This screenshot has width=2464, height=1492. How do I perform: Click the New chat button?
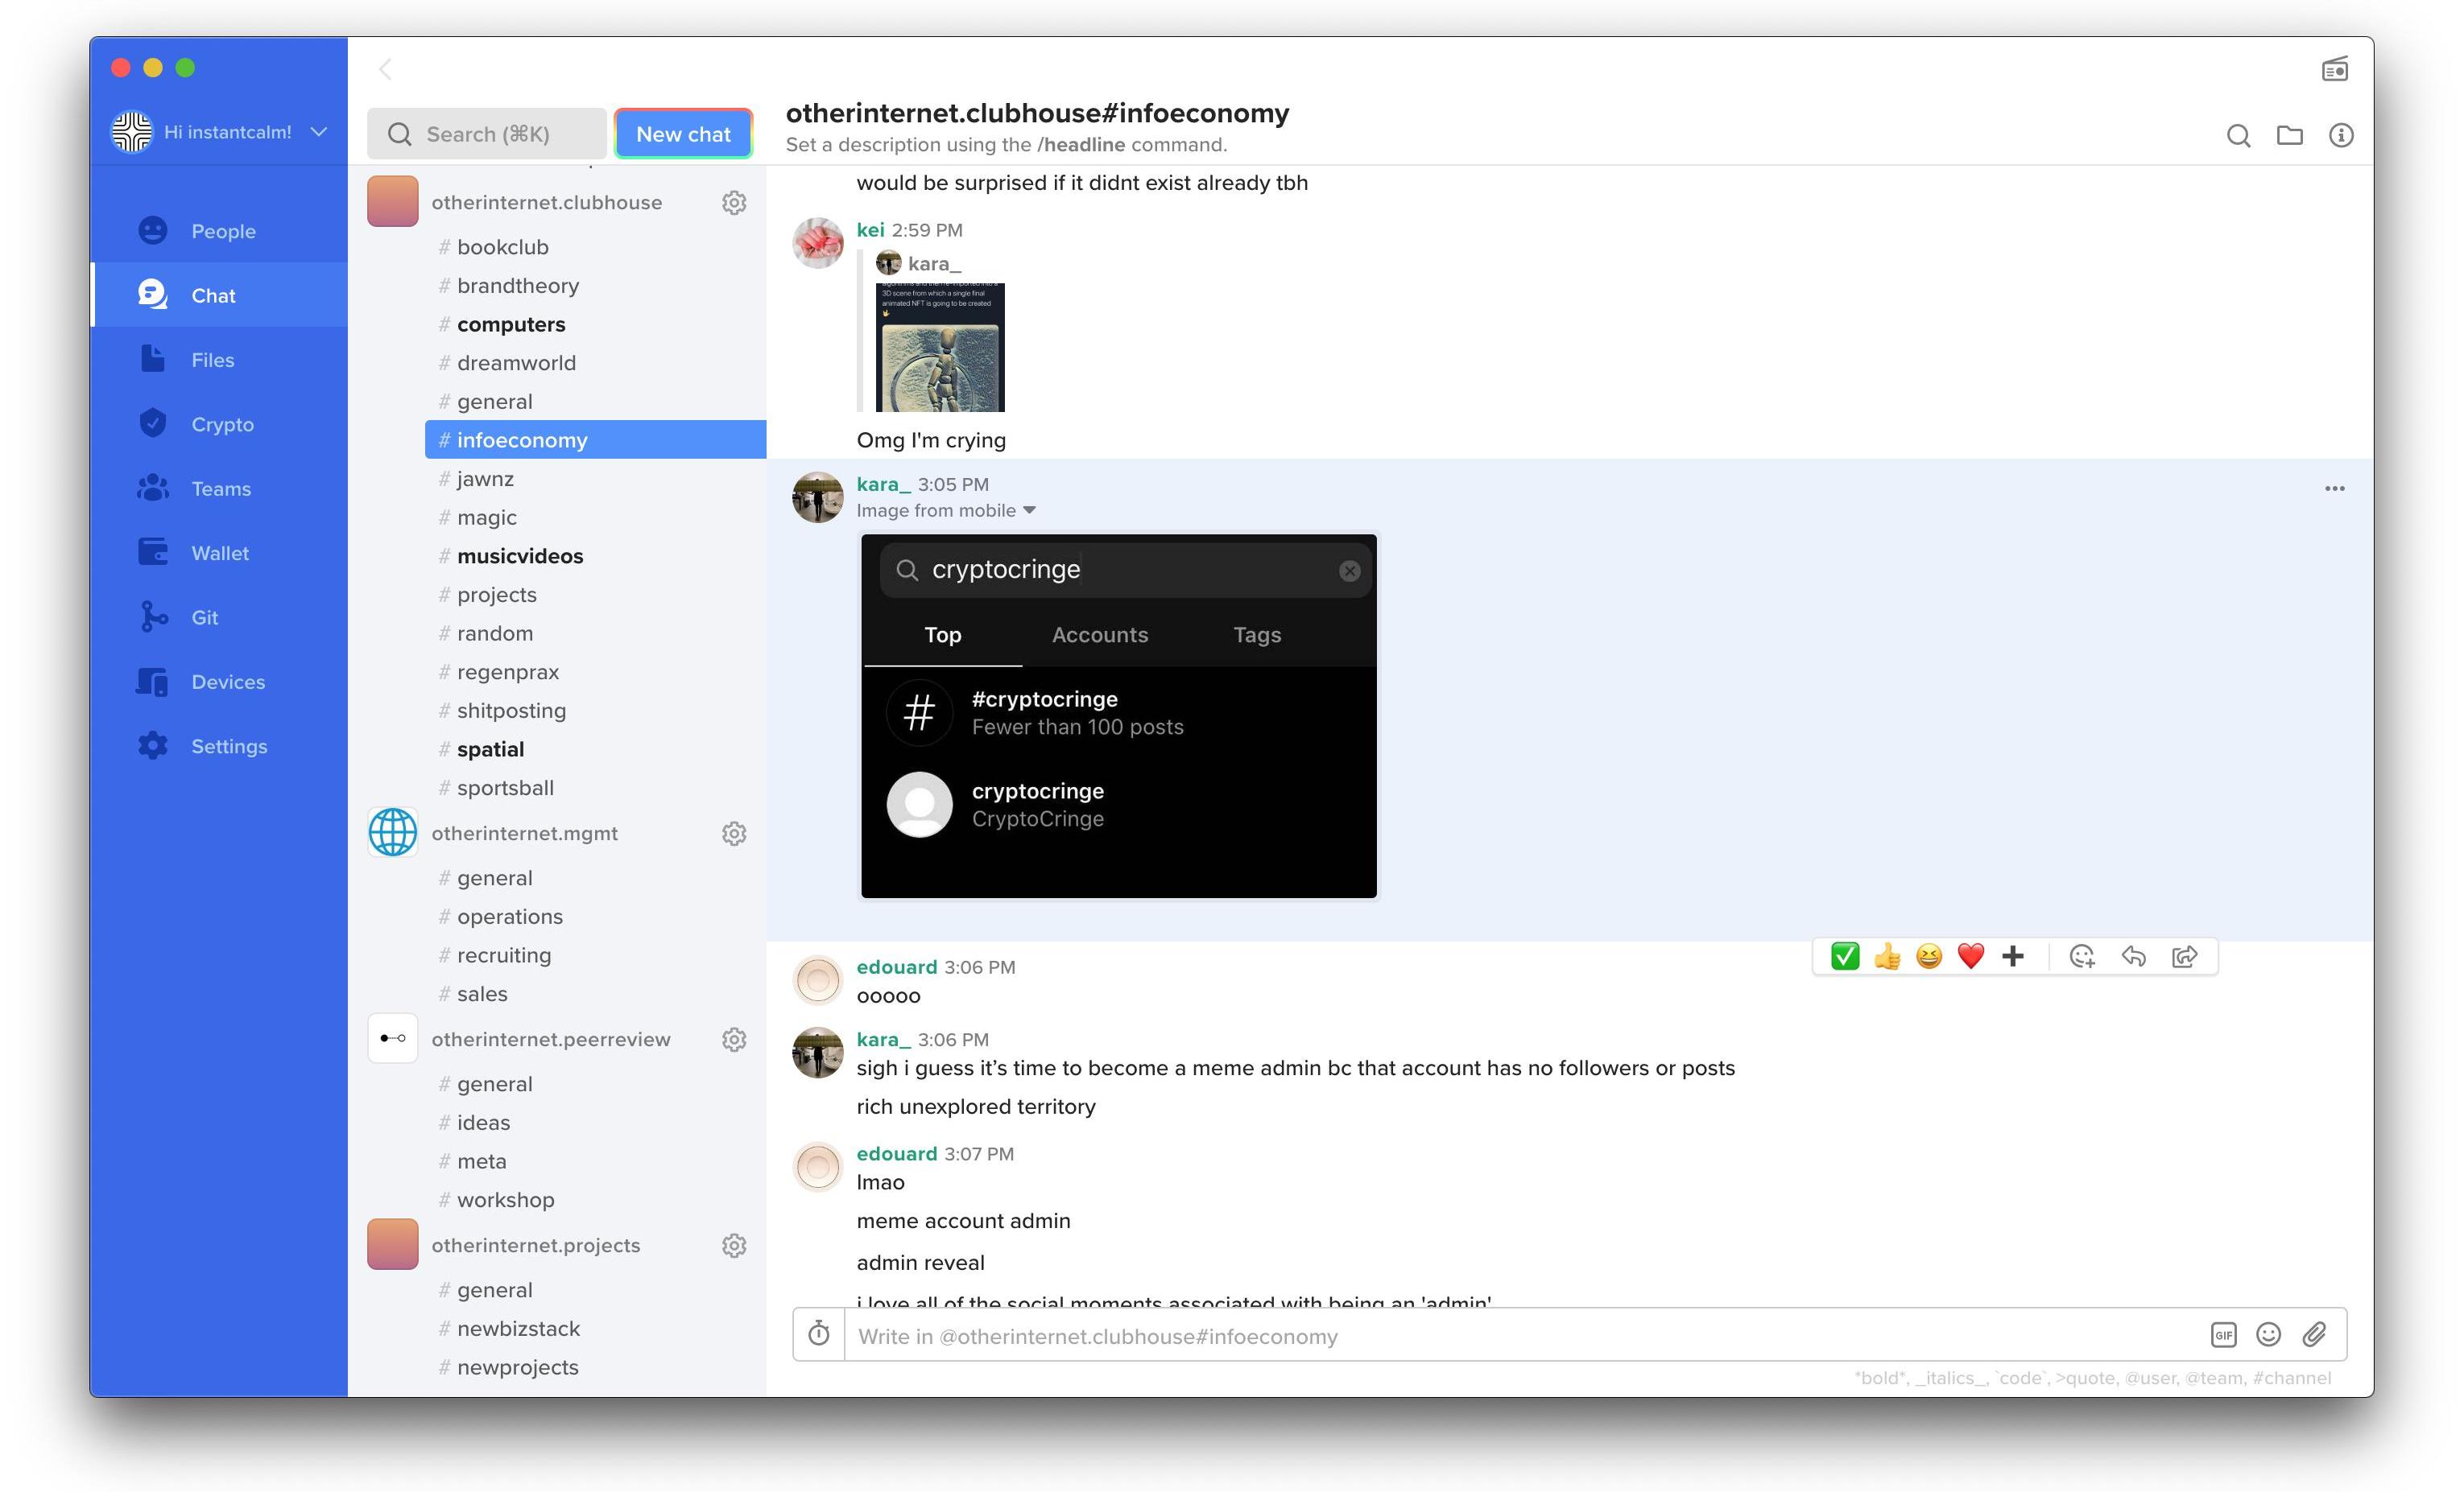(683, 134)
